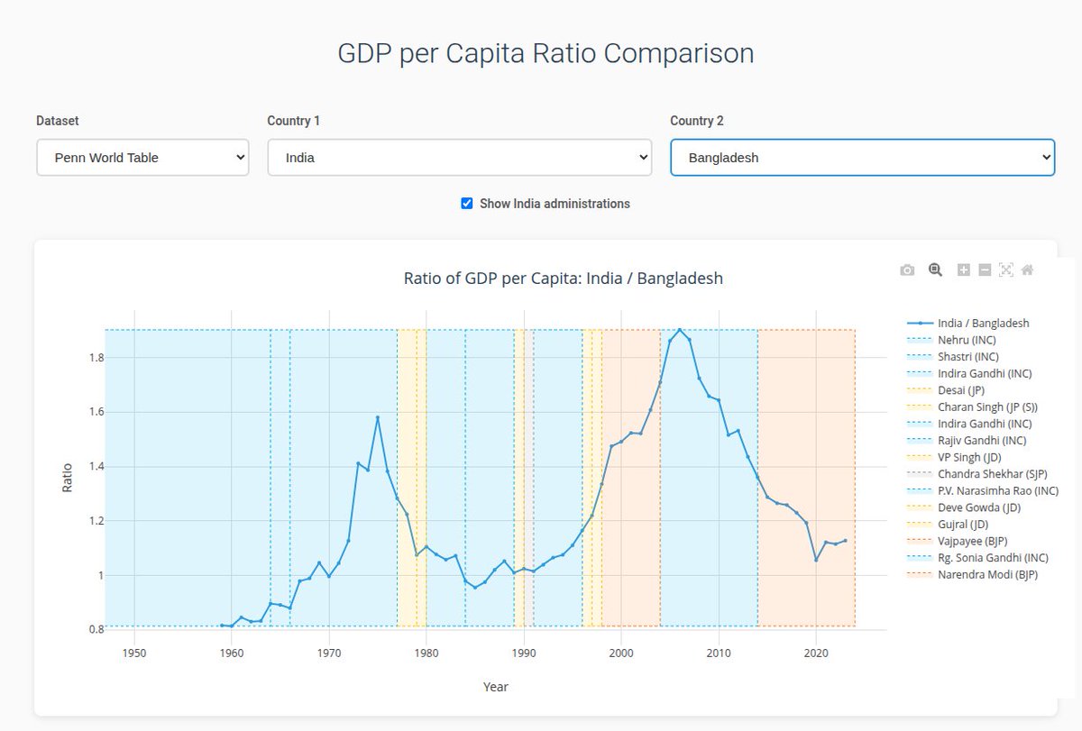This screenshot has height=731, width=1082.
Task: Toggle the Show India administrations checkbox
Action: (x=467, y=204)
